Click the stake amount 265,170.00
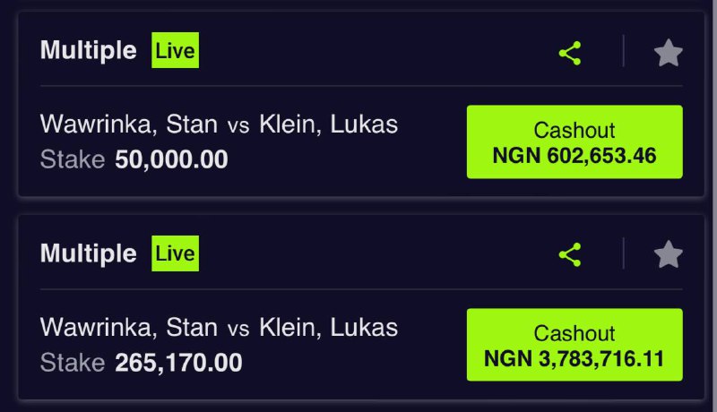Image resolution: width=717 pixels, height=412 pixels. coord(178,363)
